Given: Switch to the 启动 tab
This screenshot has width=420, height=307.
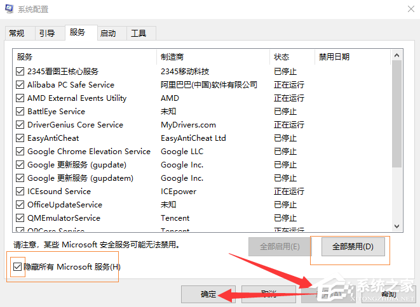Looking at the screenshot, I should 108,34.
